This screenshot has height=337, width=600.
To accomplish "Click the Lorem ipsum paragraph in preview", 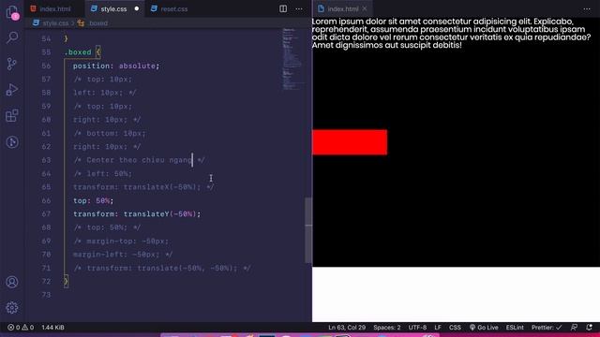I will [451, 34].
